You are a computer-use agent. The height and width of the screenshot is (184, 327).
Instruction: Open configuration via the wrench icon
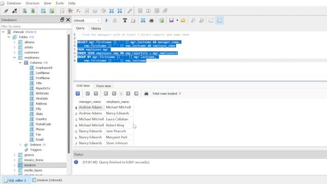click(130, 11)
